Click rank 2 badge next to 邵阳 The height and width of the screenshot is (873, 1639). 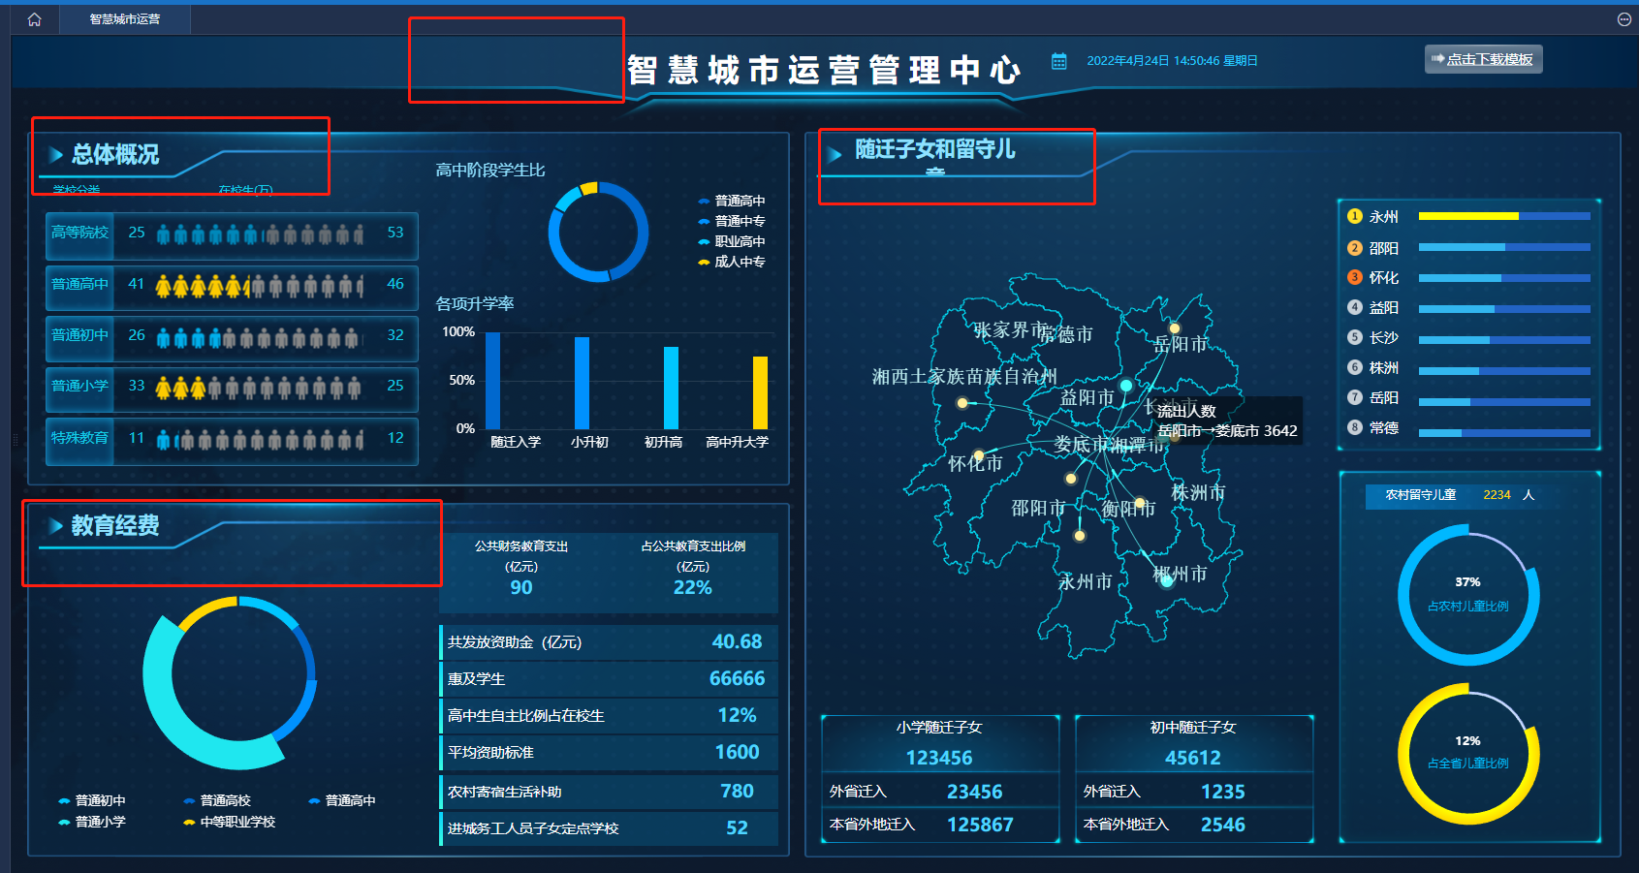1355,248
